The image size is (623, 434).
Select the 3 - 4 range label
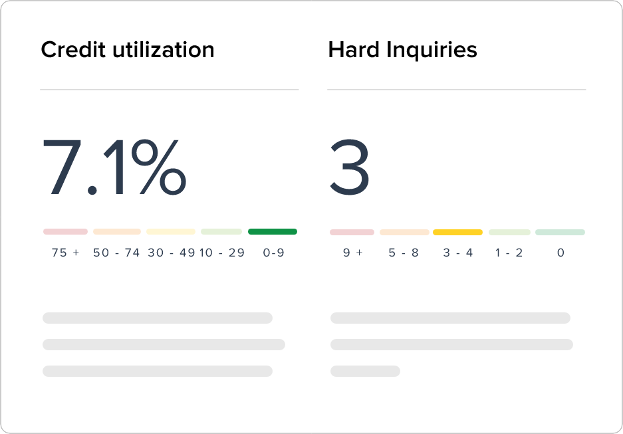pyautogui.click(x=457, y=253)
